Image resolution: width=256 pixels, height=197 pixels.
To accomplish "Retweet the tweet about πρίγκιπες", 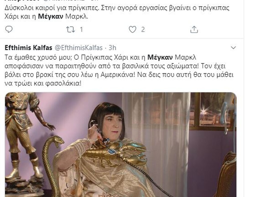I will pyautogui.click(x=70, y=29).
